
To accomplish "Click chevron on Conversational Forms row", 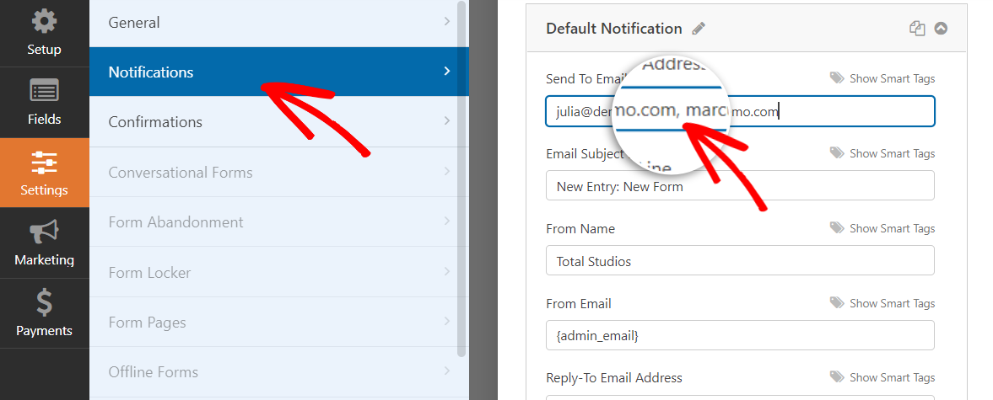I will click(x=447, y=171).
